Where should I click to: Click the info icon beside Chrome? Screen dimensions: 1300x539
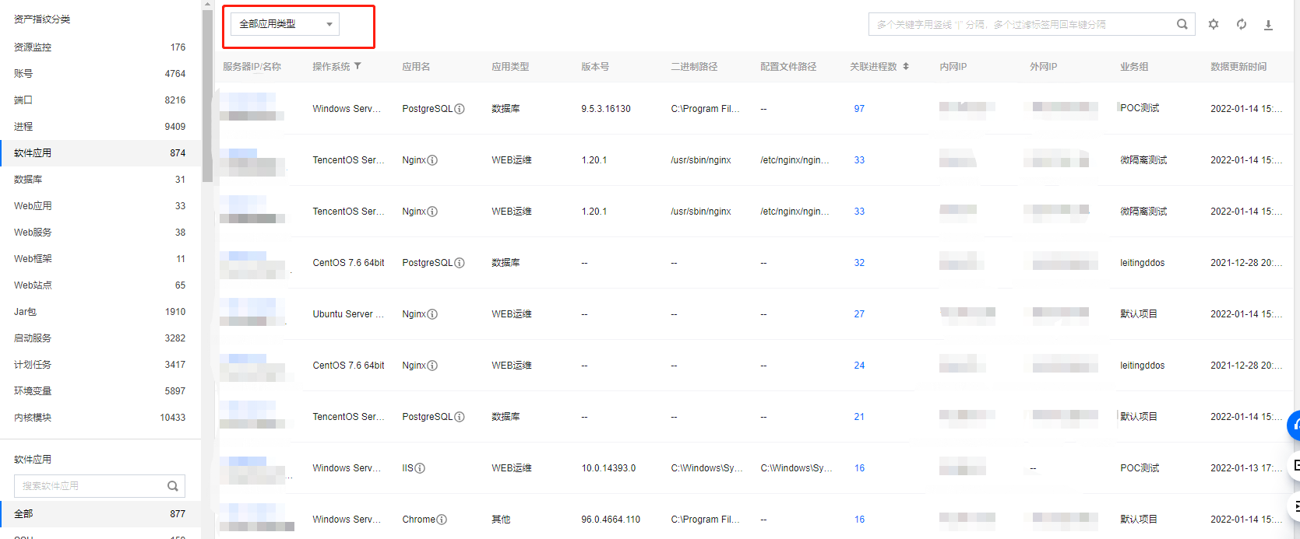442,520
